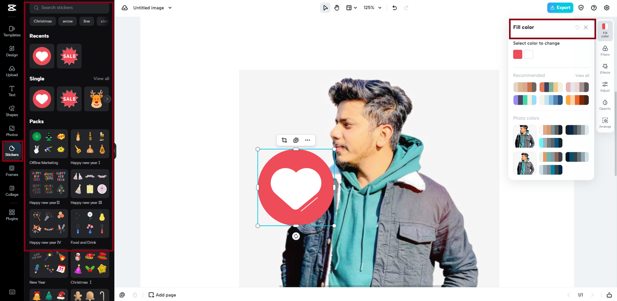Viewport: 617px width, 301px height.
Task: Select the Christmas sticker tag
Action: tap(43, 21)
